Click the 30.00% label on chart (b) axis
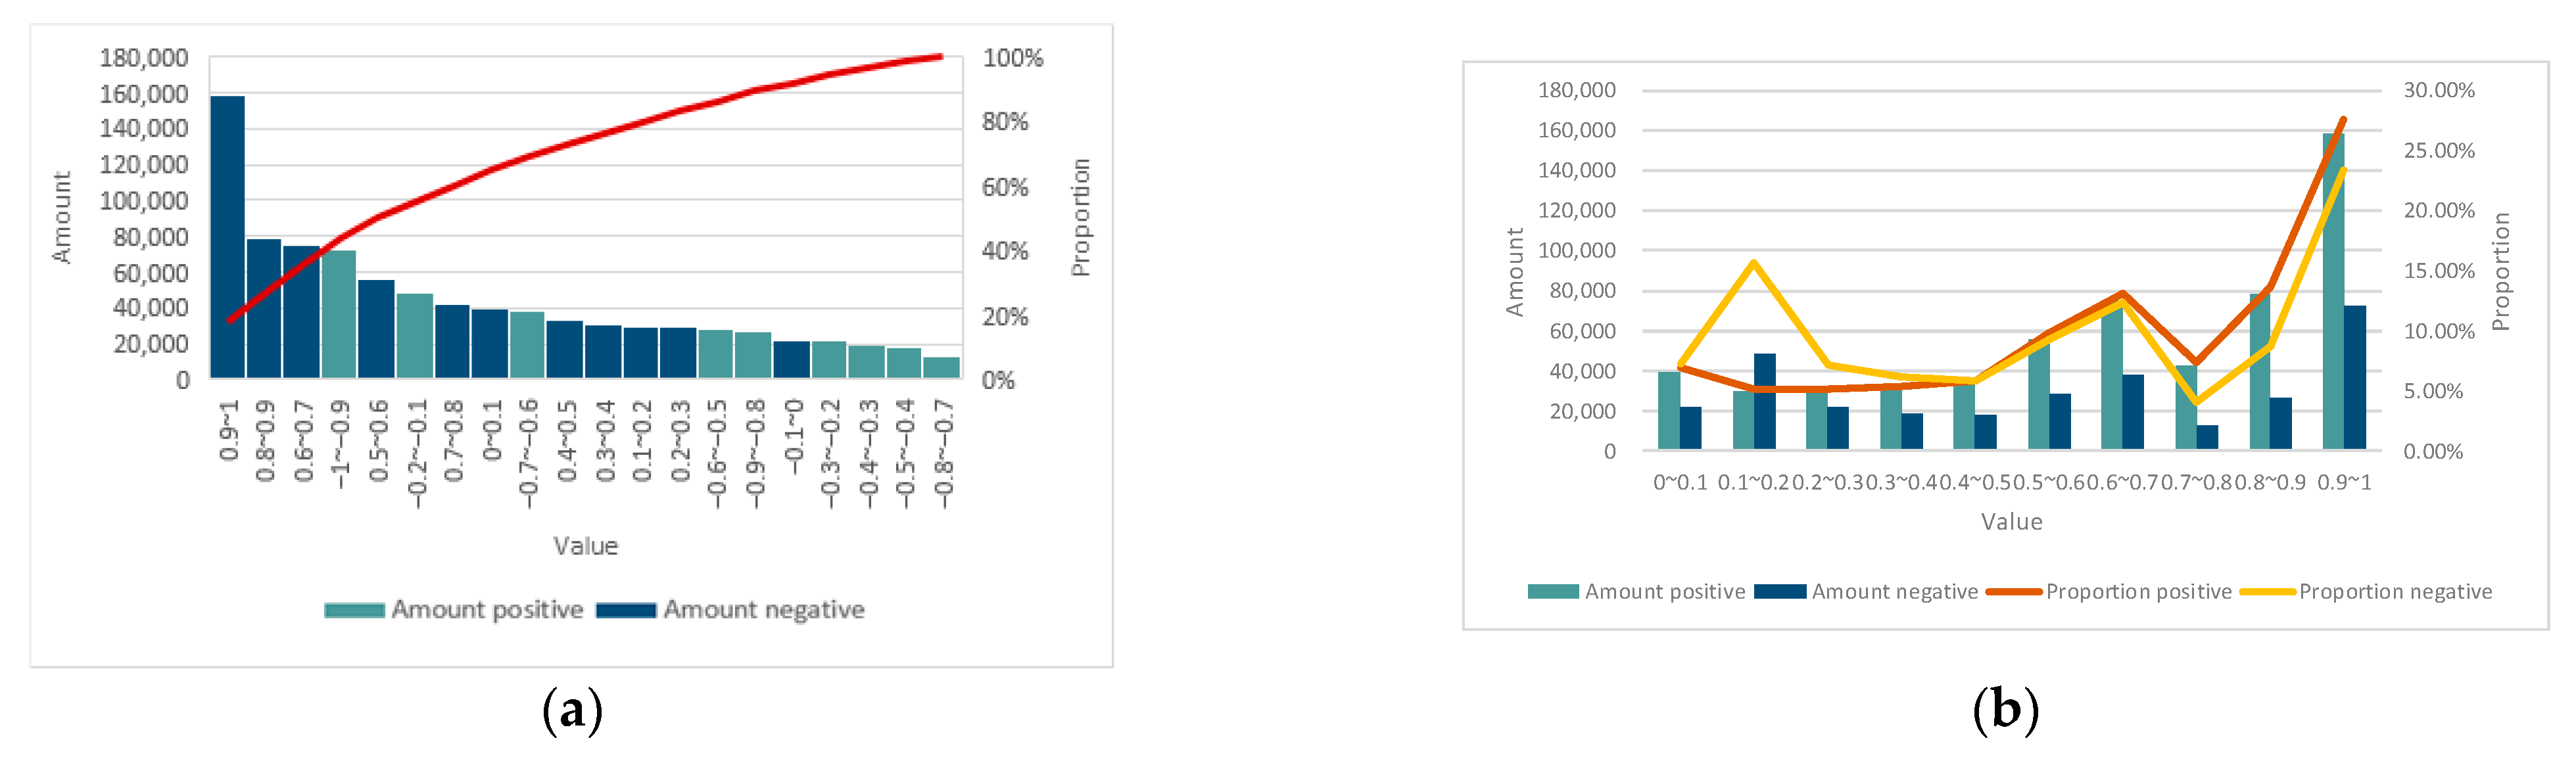Screen dimensions: 2576x761 (x=2439, y=91)
